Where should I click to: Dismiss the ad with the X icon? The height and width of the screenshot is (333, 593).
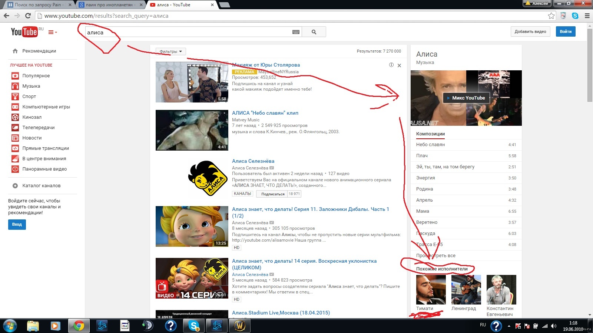coord(399,65)
